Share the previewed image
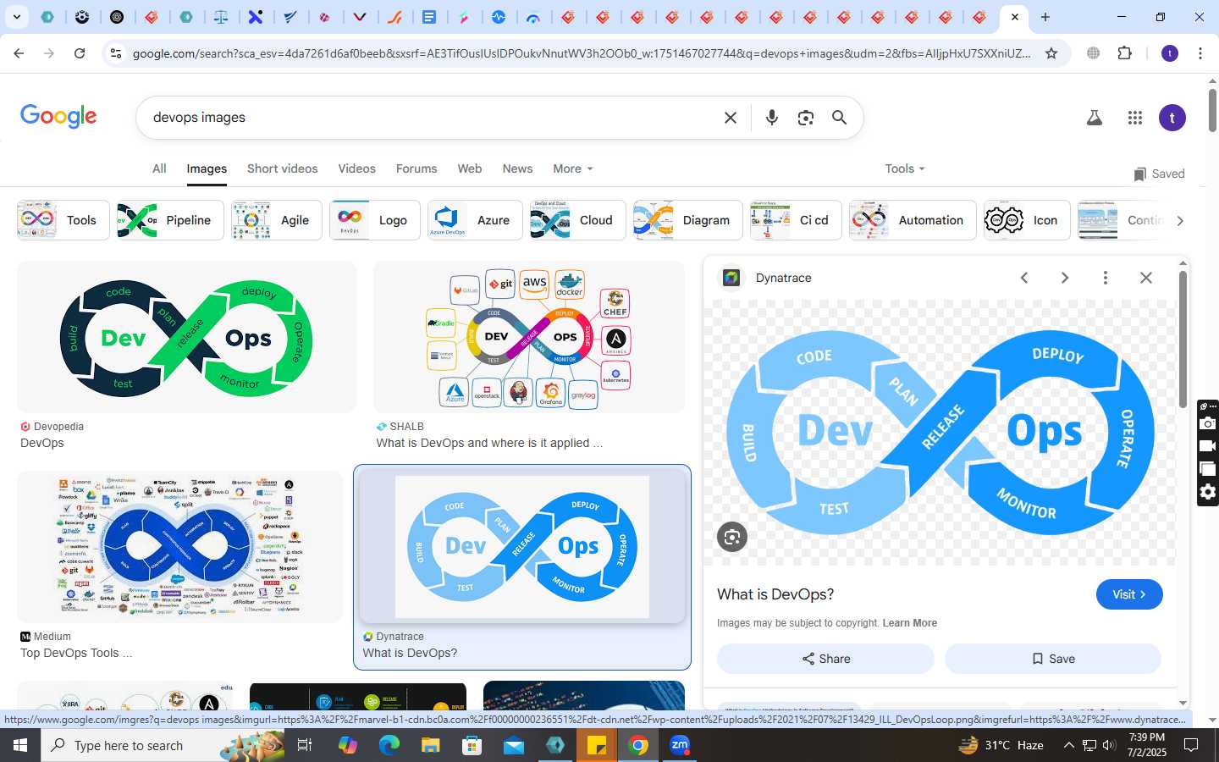This screenshot has width=1219, height=762. pos(825,659)
